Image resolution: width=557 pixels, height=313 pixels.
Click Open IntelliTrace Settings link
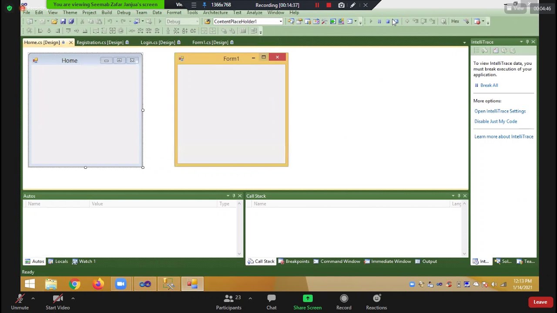500,111
